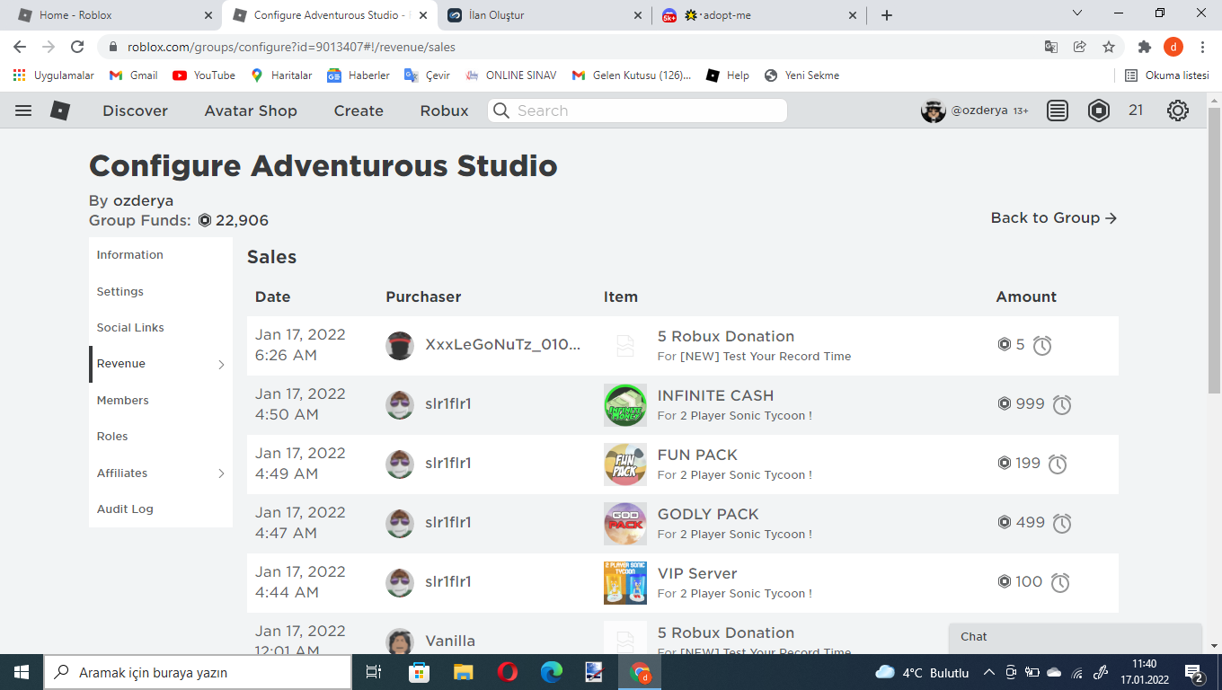Viewport: 1222px width, 690px height.
Task: Open the Chrome extensions puzzle icon
Action: pos(1144,47)
